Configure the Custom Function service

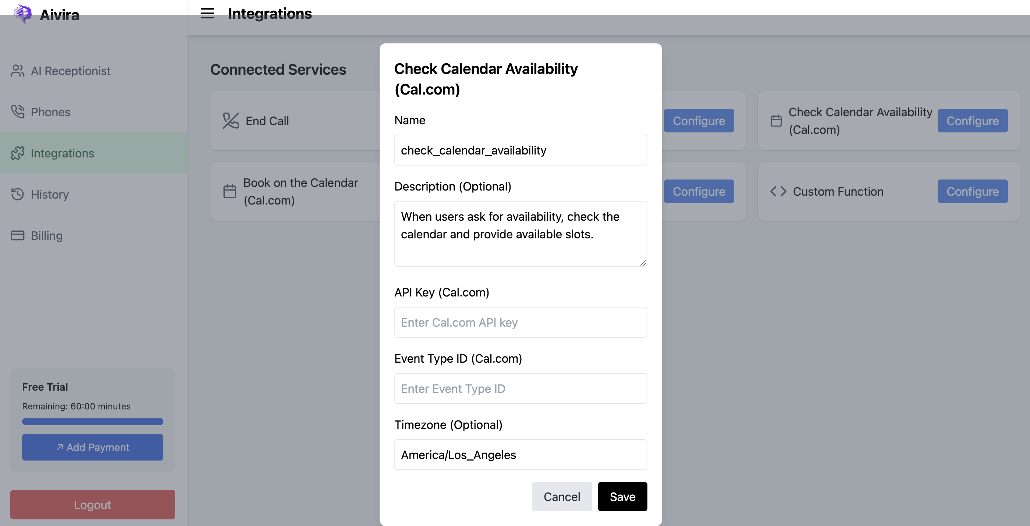972,191
